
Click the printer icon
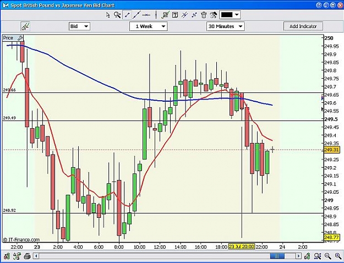coord(27,256)
